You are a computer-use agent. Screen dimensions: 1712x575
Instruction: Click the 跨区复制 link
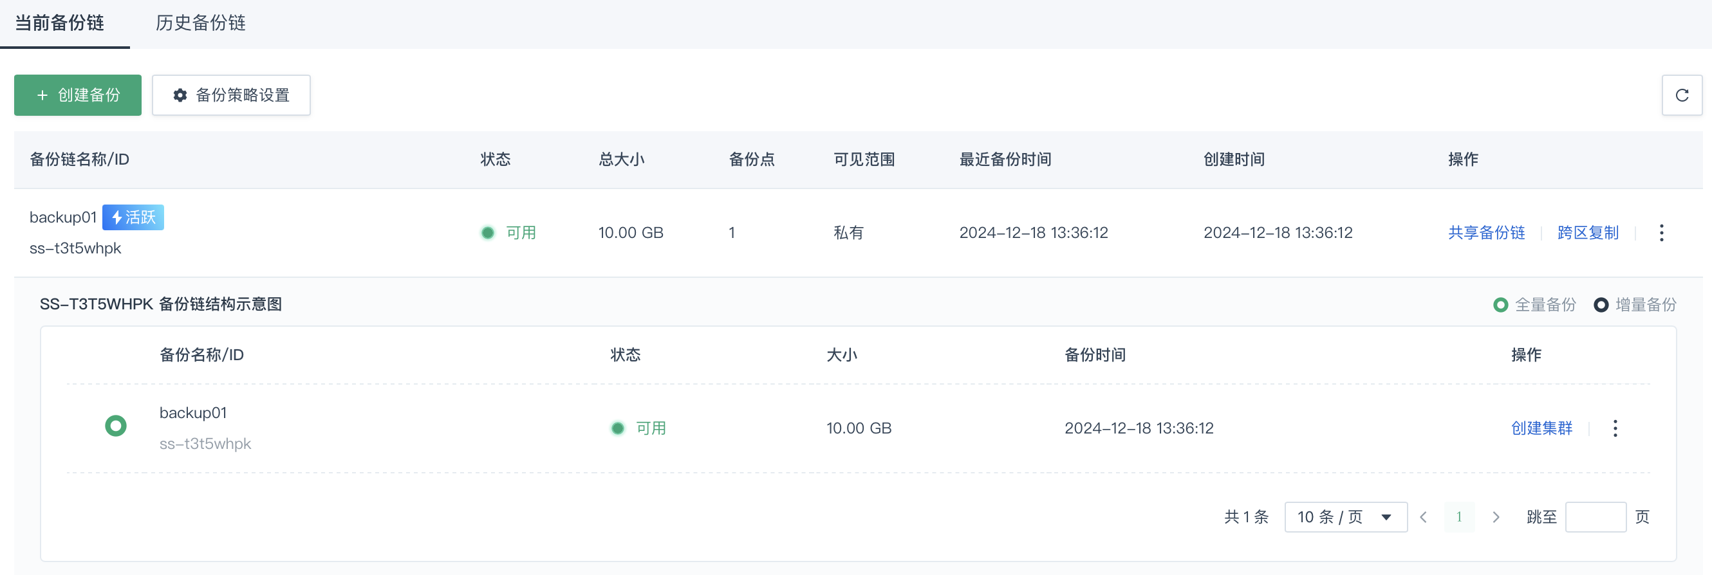[x=1588, y=233]
